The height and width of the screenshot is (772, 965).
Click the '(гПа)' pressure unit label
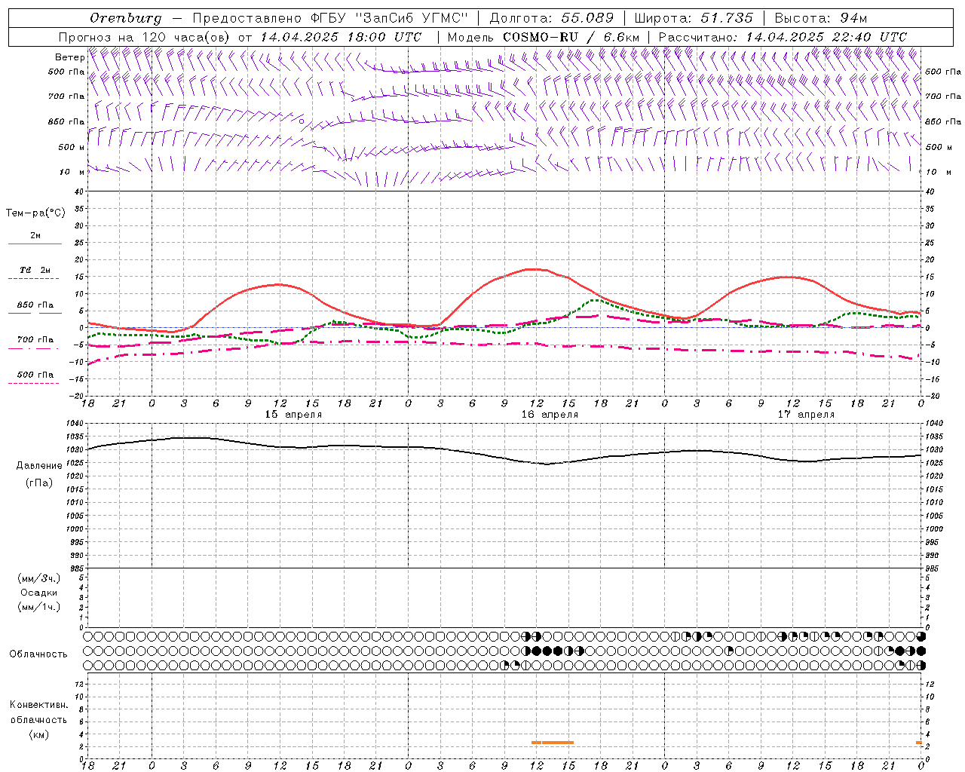click(39, 482)
